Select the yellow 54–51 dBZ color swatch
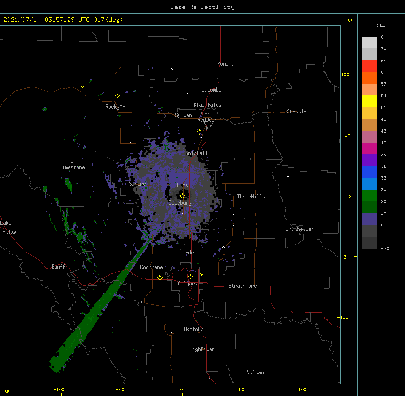 (x=369, y=101)
